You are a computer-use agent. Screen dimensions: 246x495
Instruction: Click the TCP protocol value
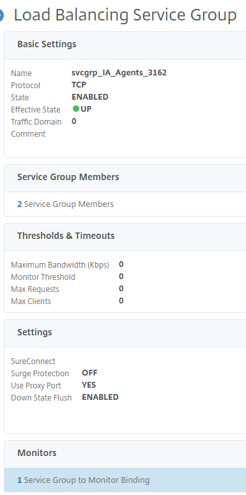(x=79, y=85)
